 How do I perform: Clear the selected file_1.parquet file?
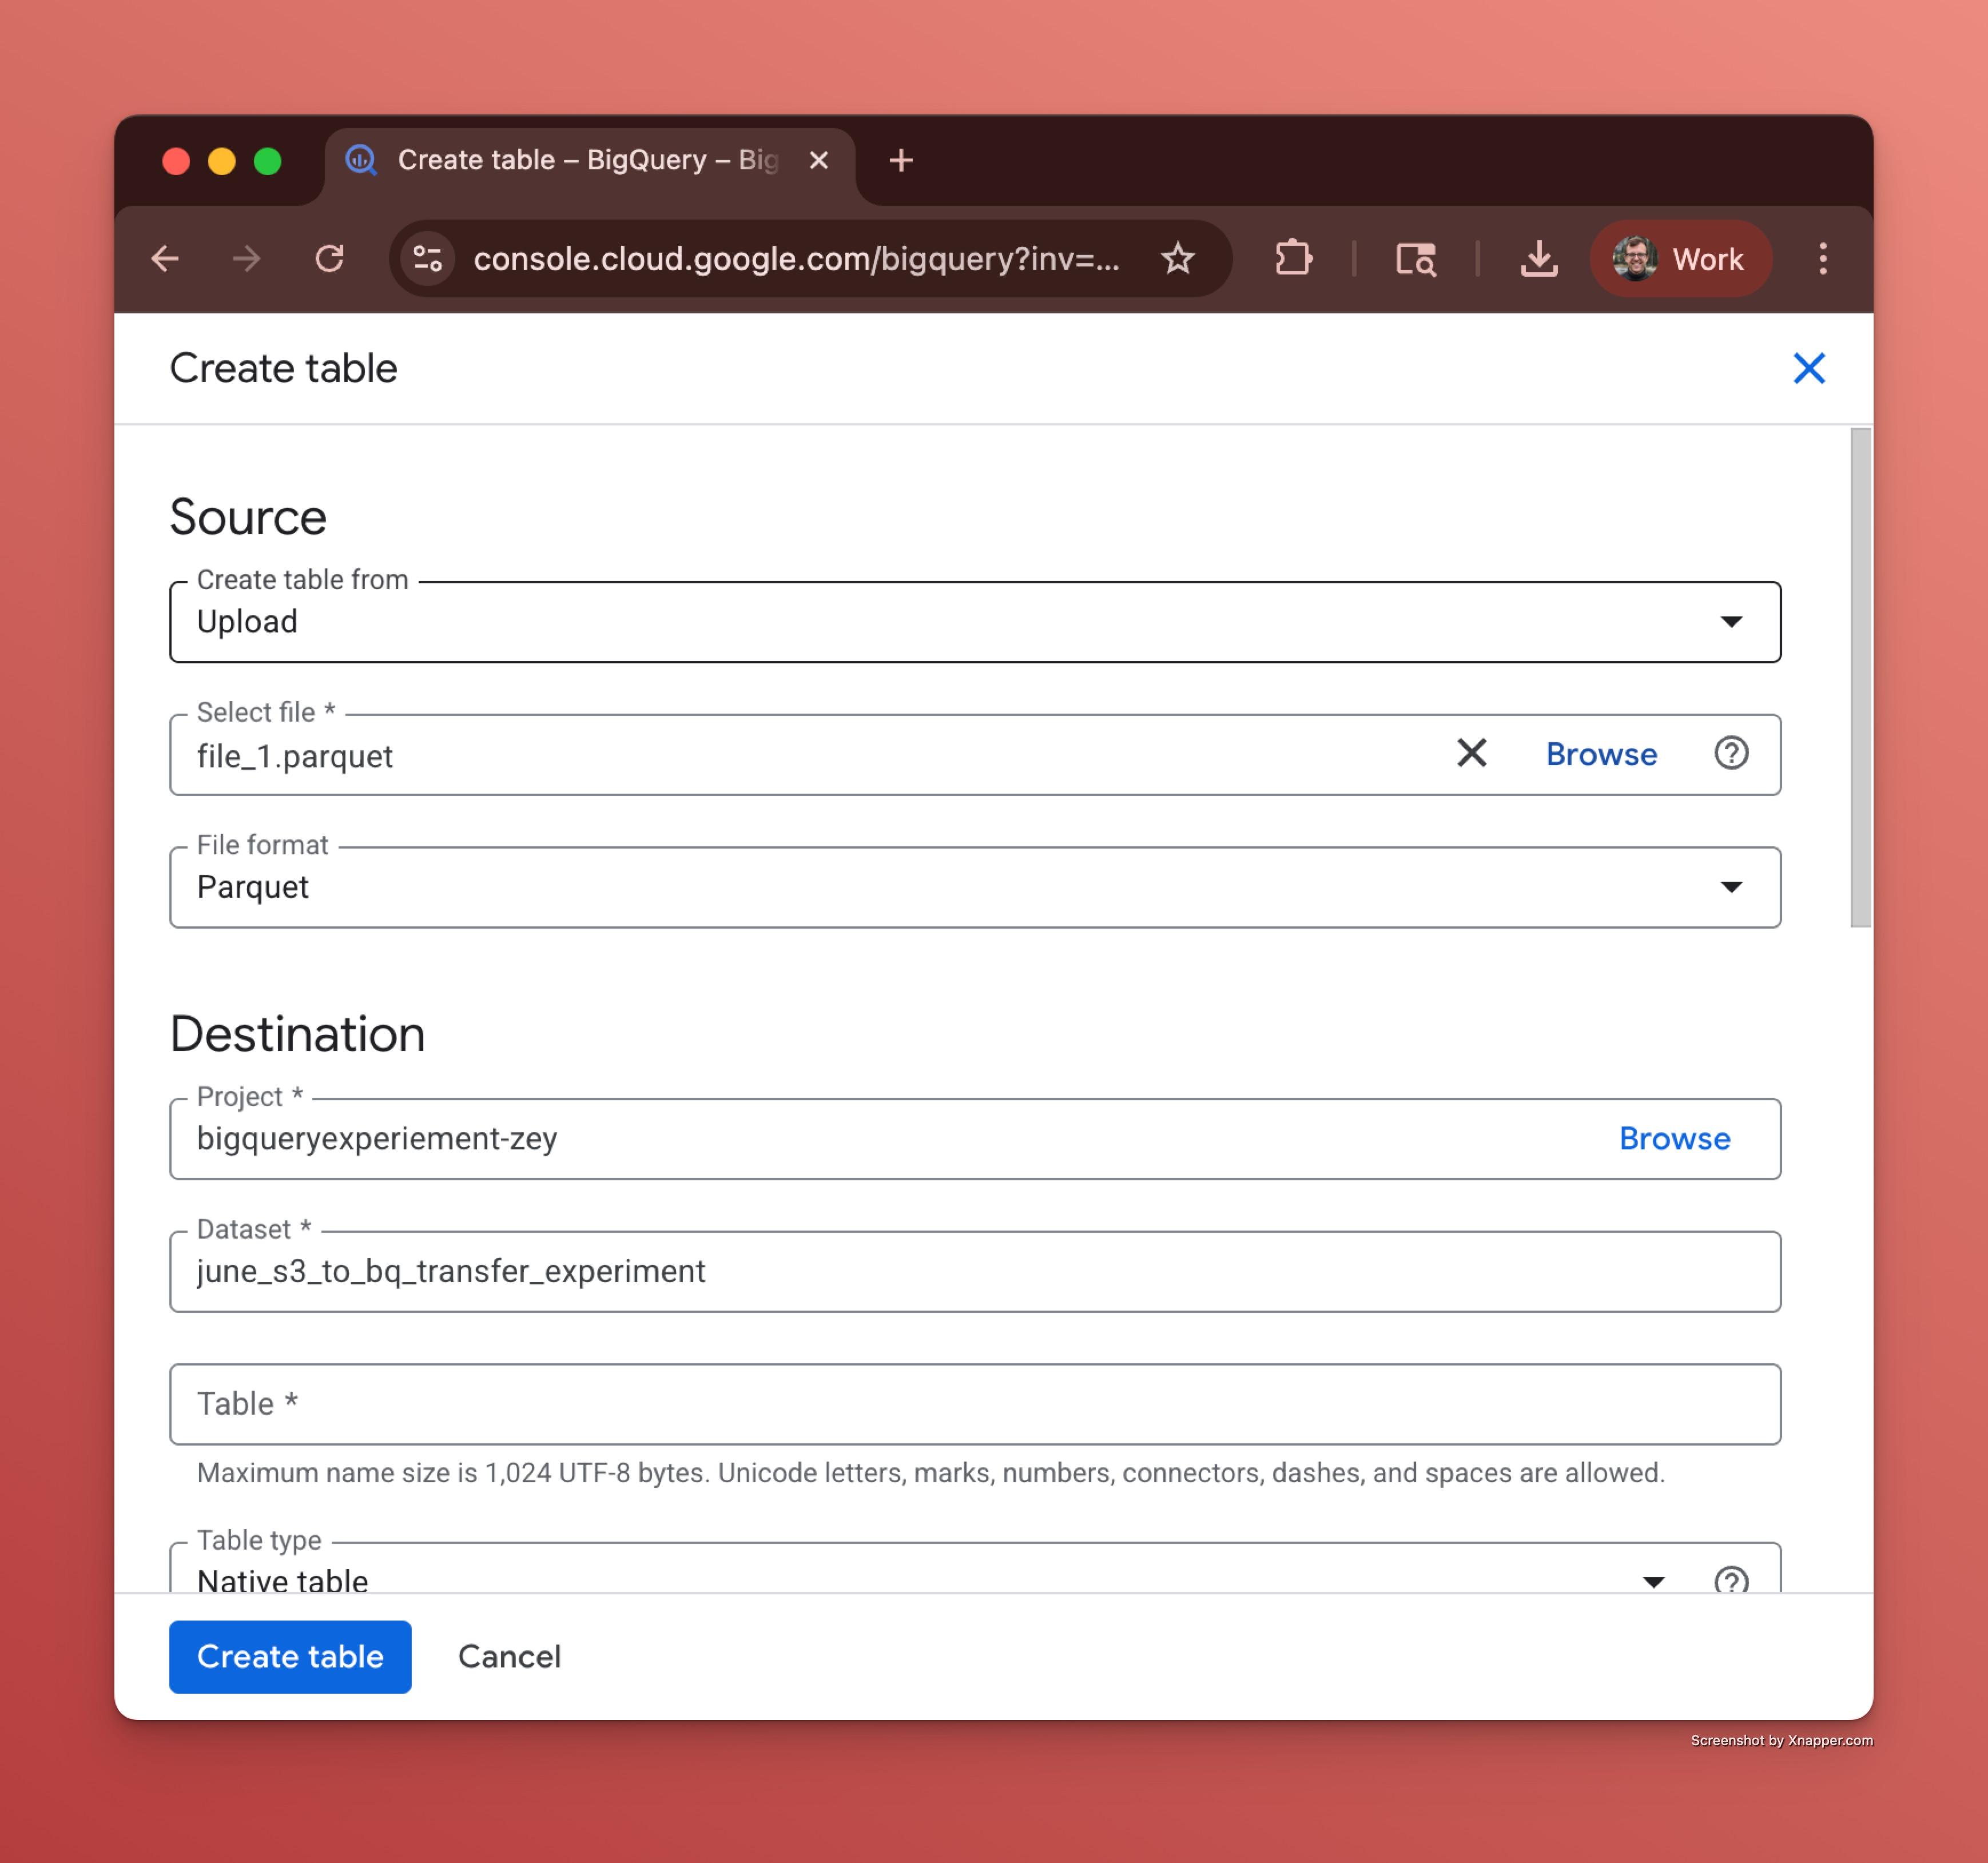[1471, 753]
